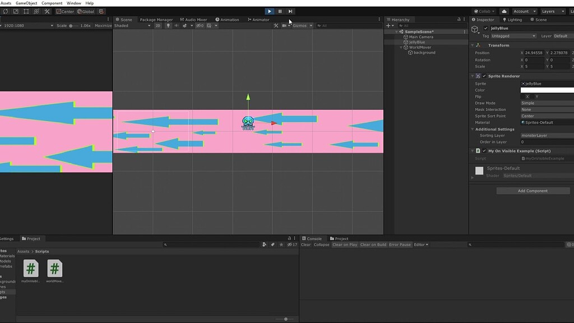Select the Move tool in the toolbar
Viewport: 574px width, 323px height.
1,11
